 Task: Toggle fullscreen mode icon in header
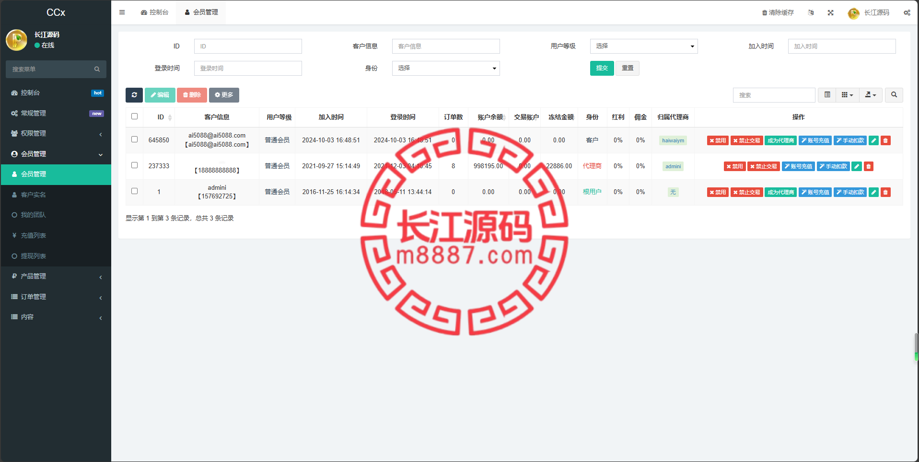click(830, 12)
